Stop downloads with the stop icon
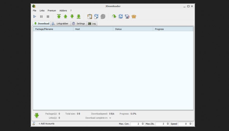The height and width of the screenshot is (131, 229). click(48, 16)
